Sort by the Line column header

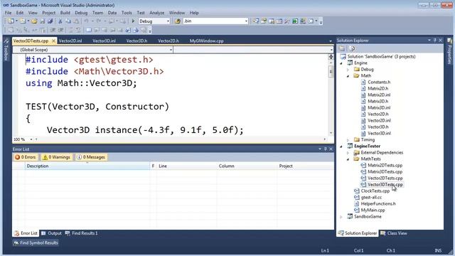[187, 166]
